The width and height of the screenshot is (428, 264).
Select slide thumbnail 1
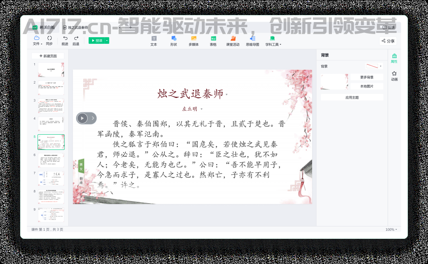(51, 70)
